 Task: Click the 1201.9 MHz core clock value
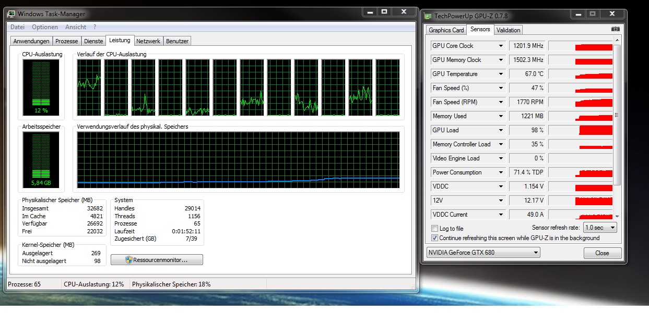click(x=527, y=46)
